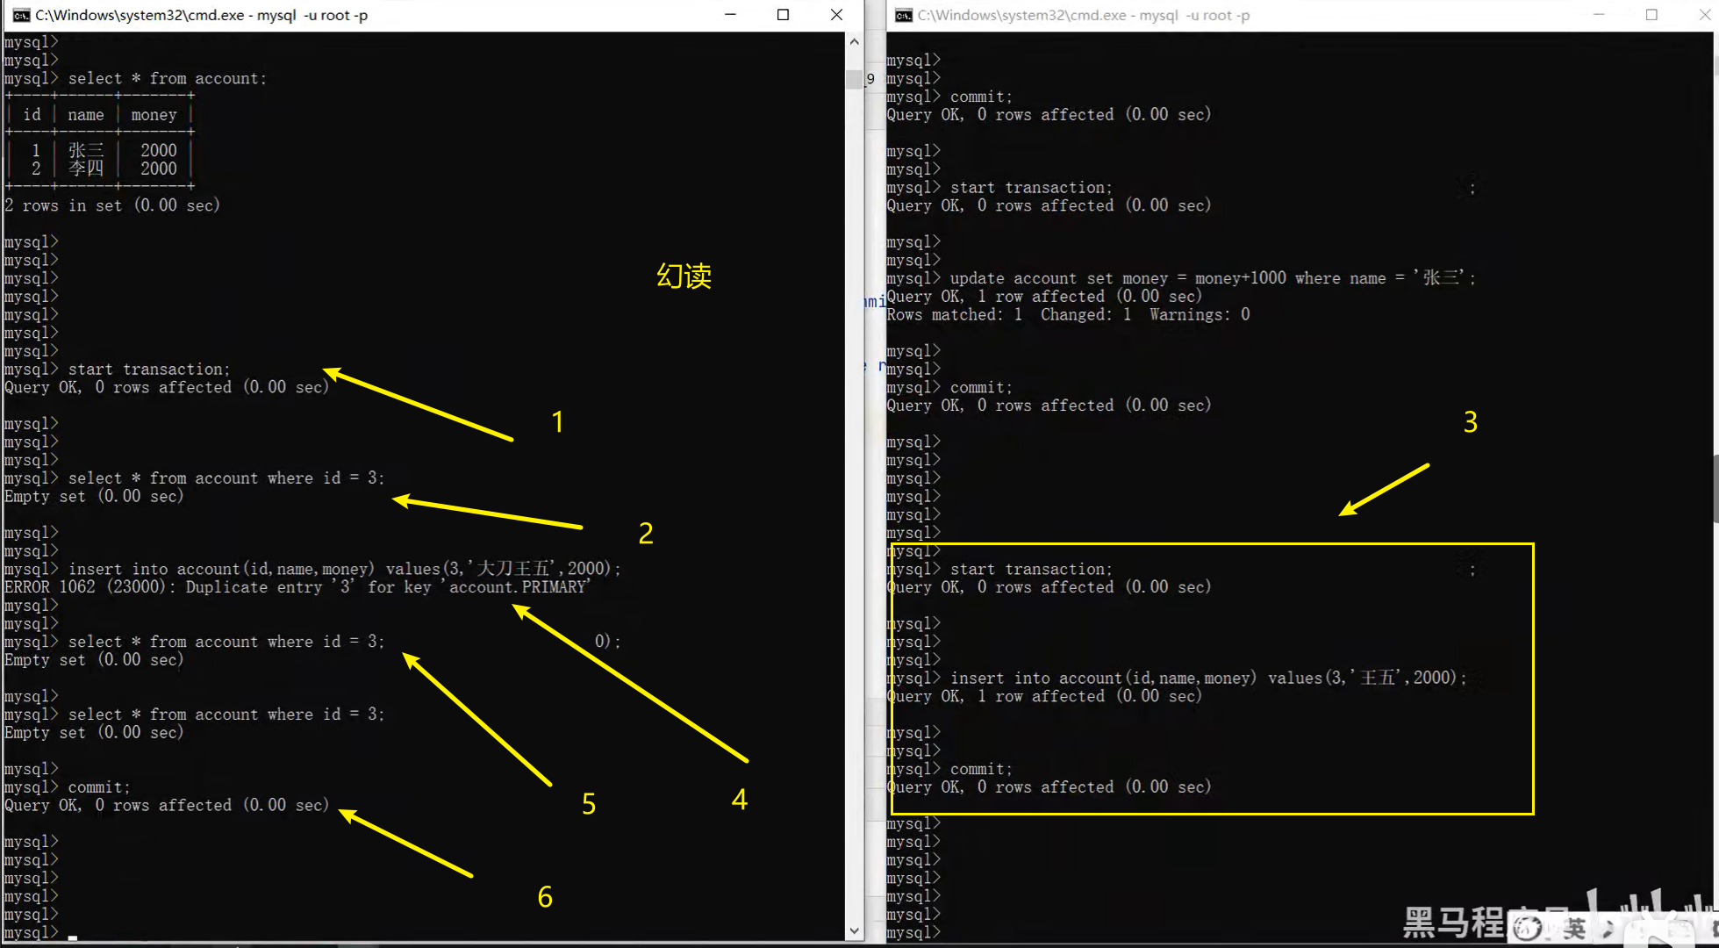Click left console's last mysql prompt cursor
This screenshot has height=948, width=1719.
[72, 934]
